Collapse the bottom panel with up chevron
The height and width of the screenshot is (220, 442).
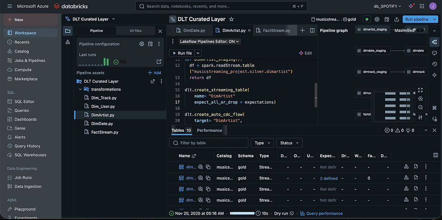click(x=426, y=130)
